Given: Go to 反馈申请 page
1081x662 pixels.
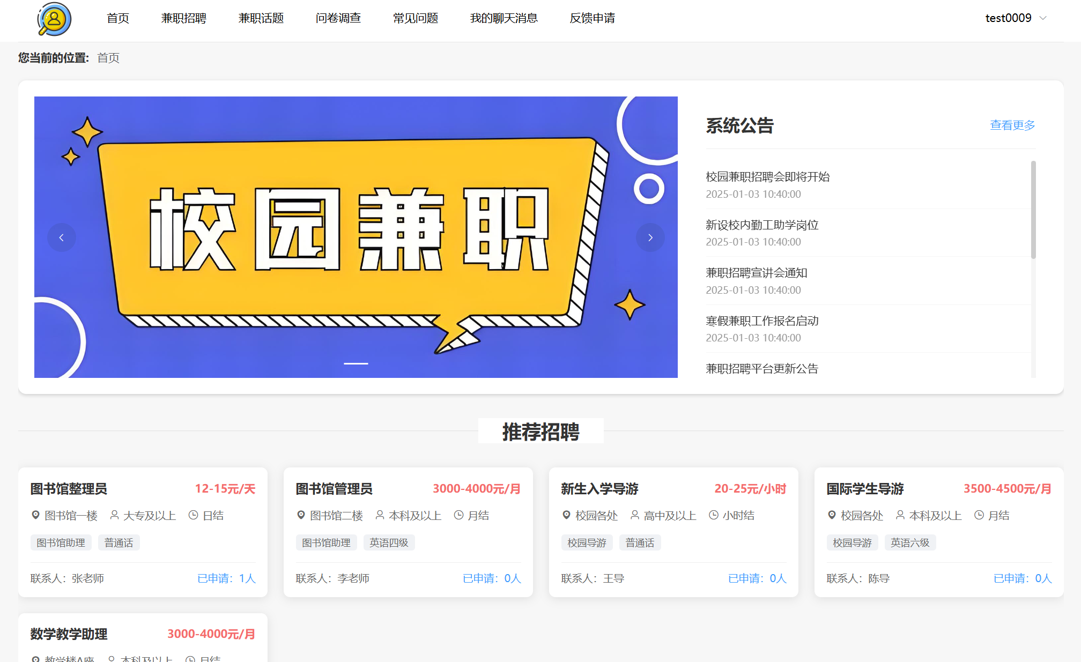Looking at the screenshot, I should click(x=593, y=18).
